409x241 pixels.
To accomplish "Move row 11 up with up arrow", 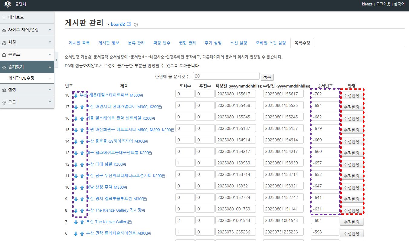I will point(82,176).
